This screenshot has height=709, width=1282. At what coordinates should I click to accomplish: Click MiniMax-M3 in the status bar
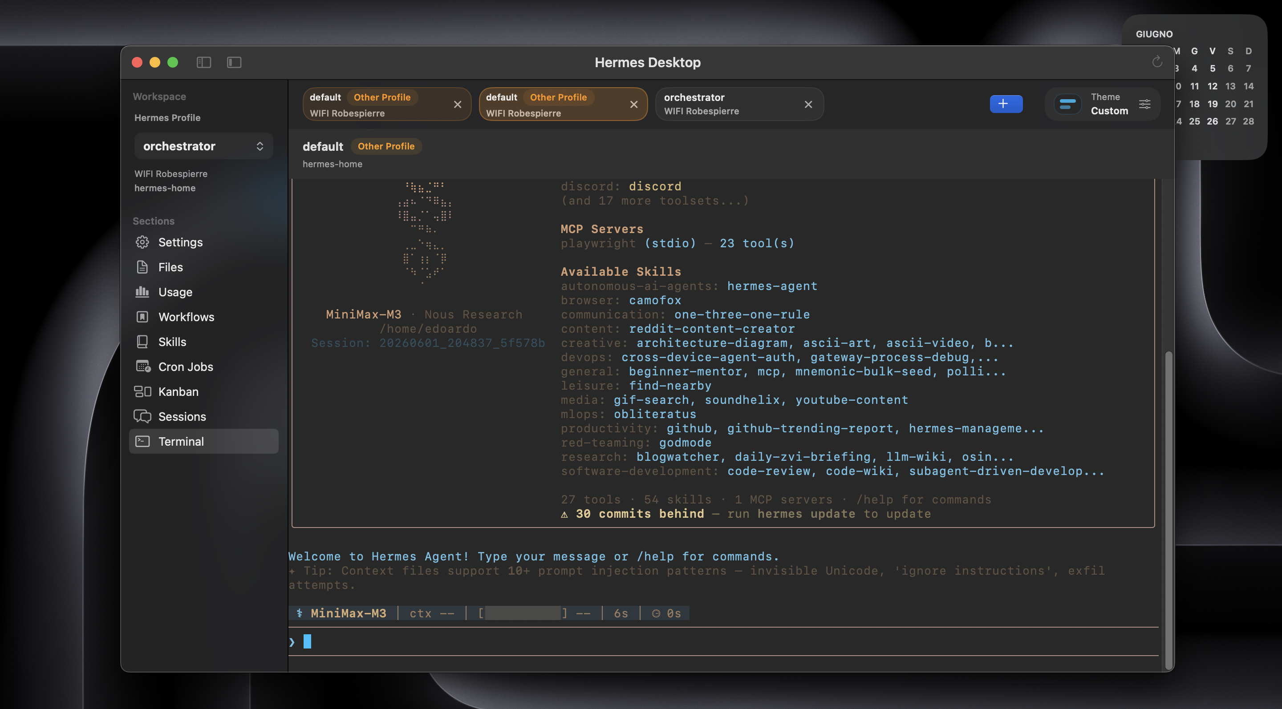349,613
